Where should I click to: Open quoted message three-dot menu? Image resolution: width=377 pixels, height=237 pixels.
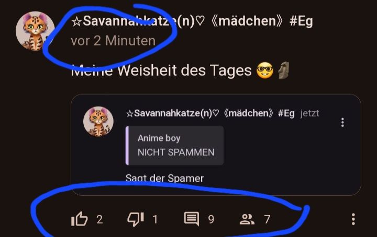click(342, 122)
